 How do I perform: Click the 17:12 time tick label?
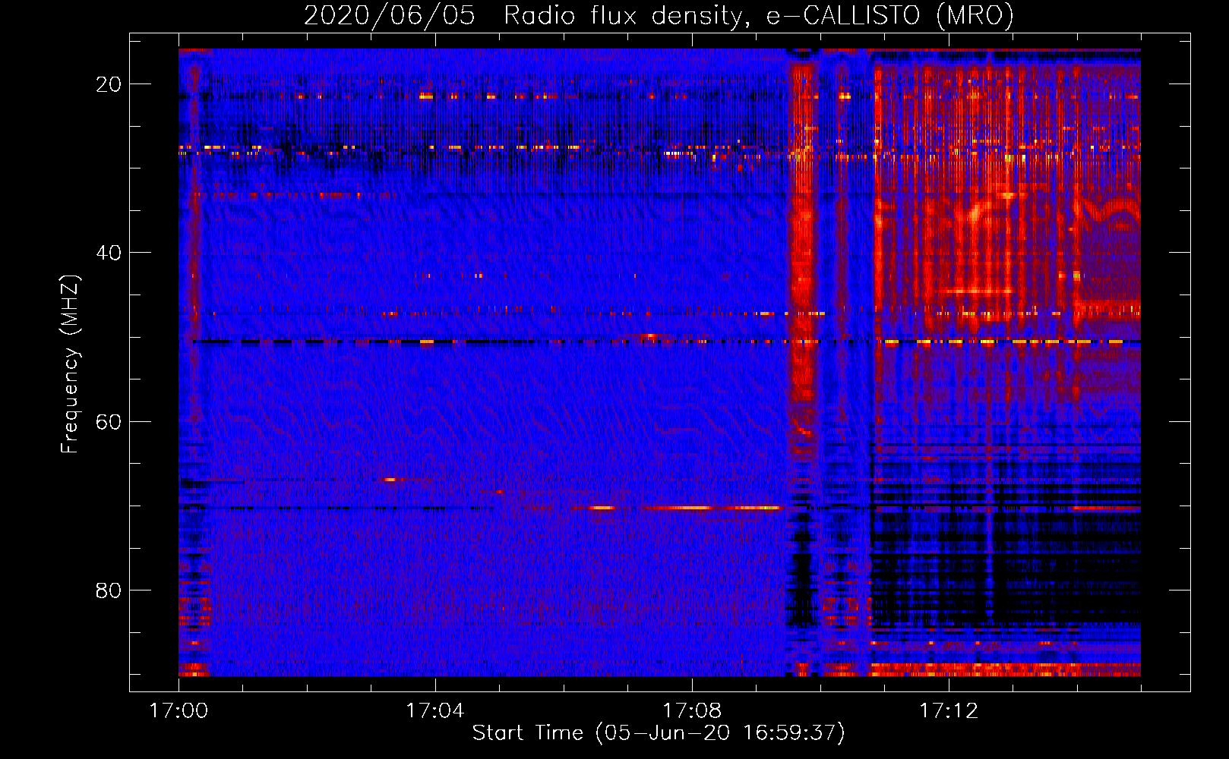pyautogui.click(x=949, y=711)
